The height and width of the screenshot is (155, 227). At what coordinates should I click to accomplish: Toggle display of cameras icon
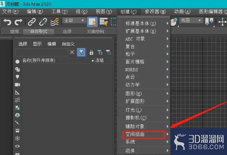point(17,85)
